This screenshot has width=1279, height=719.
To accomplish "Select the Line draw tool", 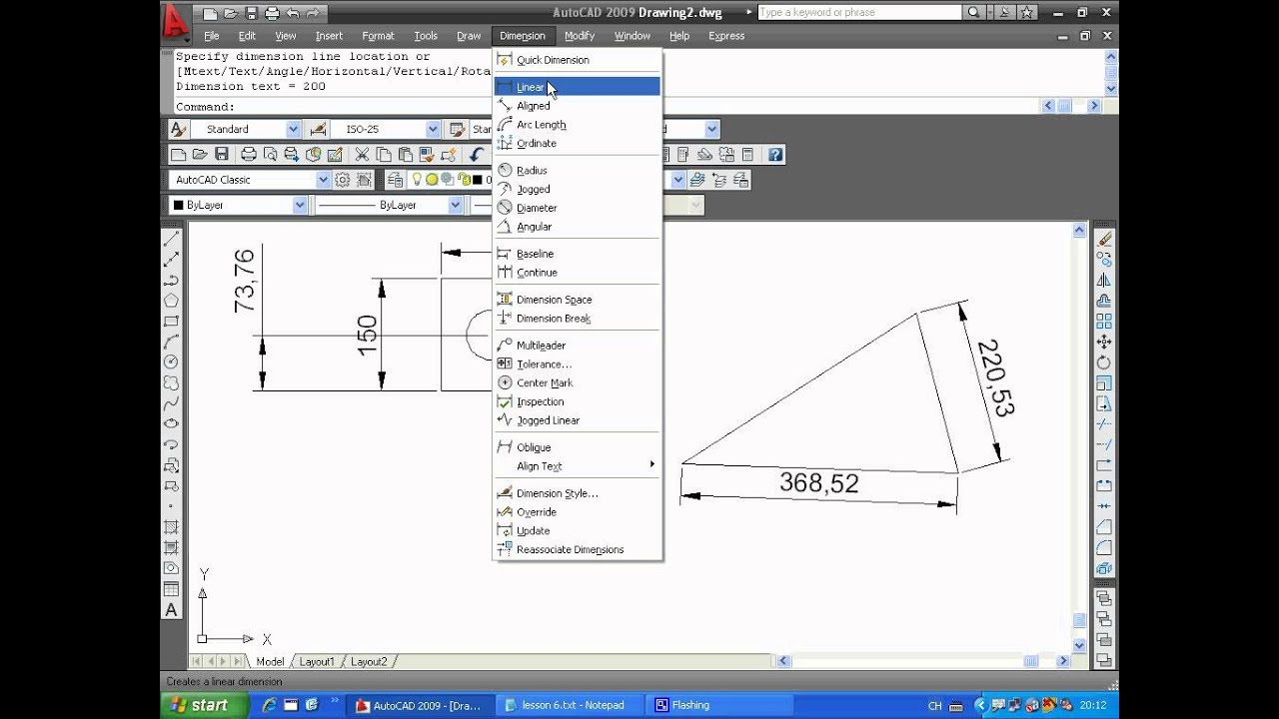I will [171, 238].
